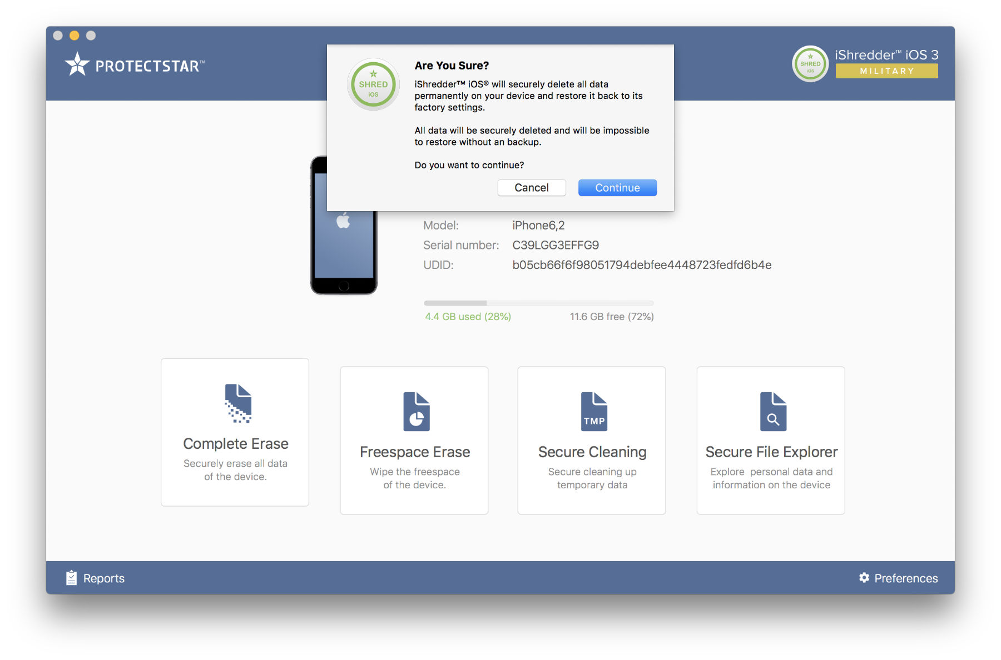
Task: Click the SHRED iOS badge in header
Action: [810, 64]
